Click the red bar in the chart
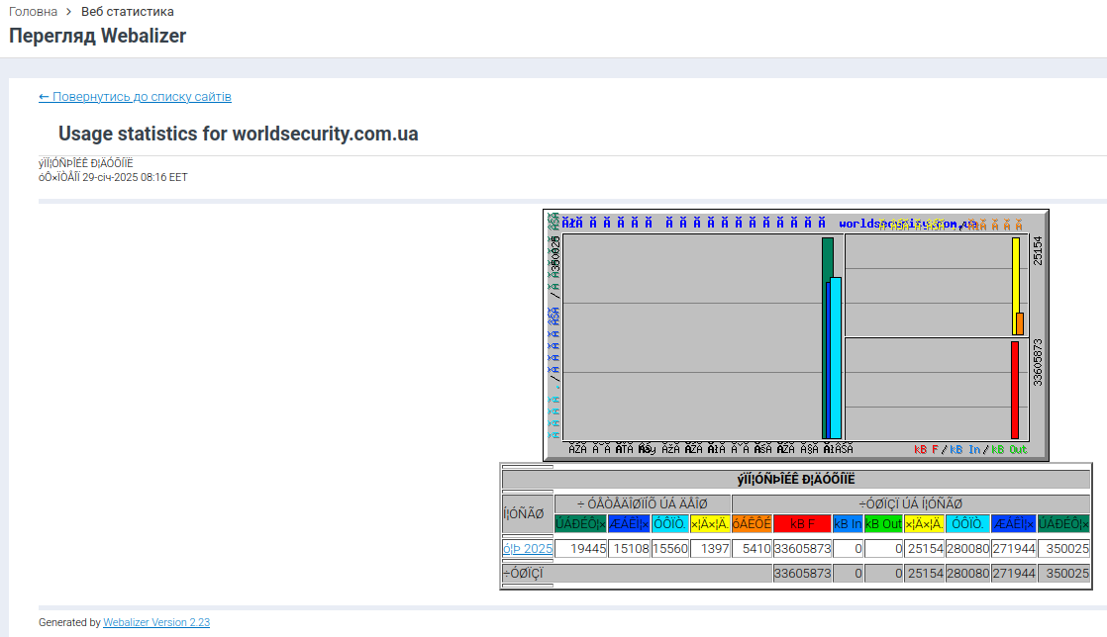Viewport: 1107px width, 637px height. point(1014,390)
